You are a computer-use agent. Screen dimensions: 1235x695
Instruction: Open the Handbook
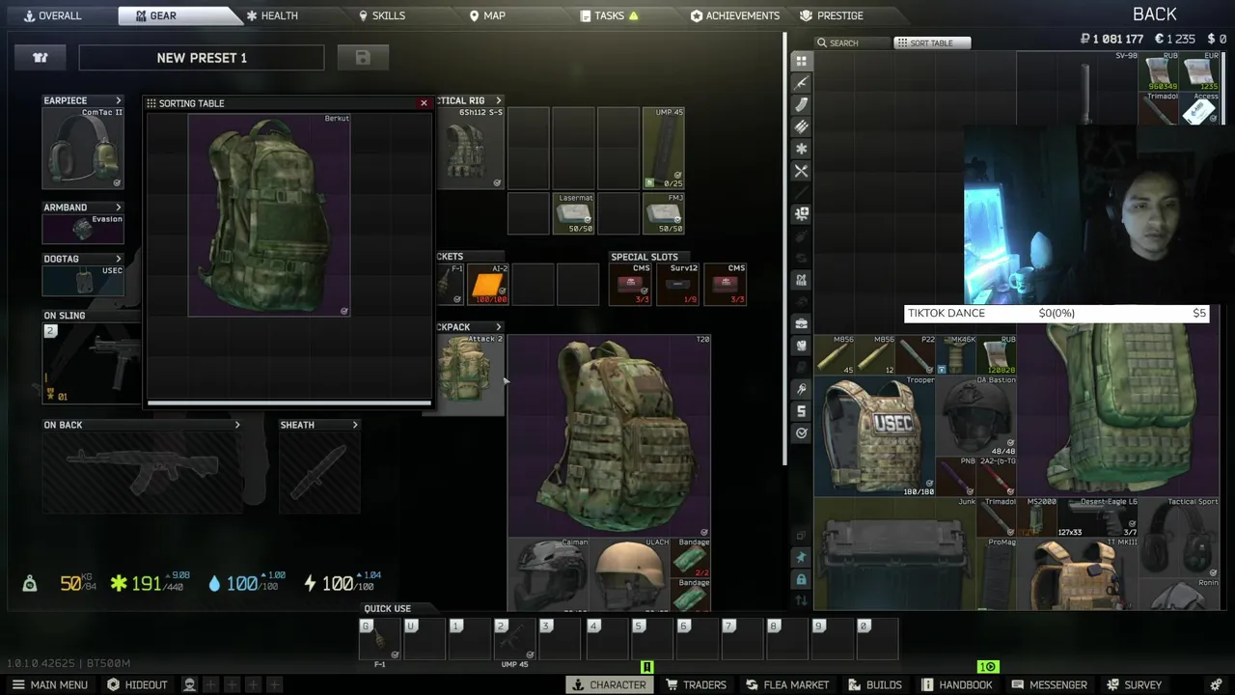[956, 685]
